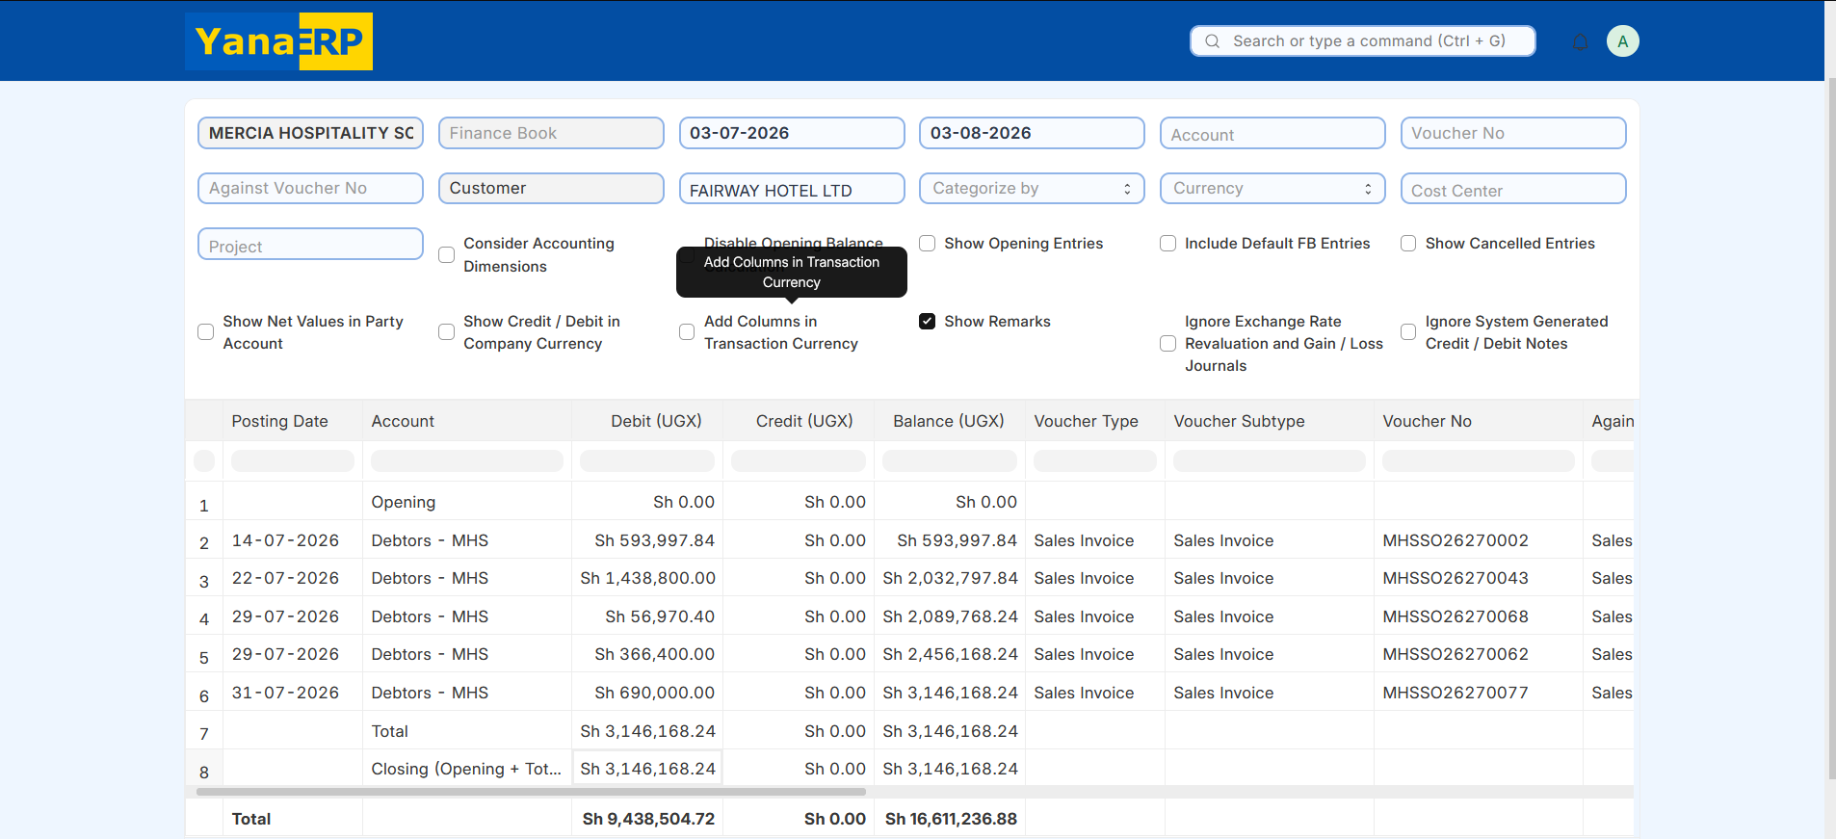Click the horizontal table scrollbar
The image size is (1836, 839).
531,792
